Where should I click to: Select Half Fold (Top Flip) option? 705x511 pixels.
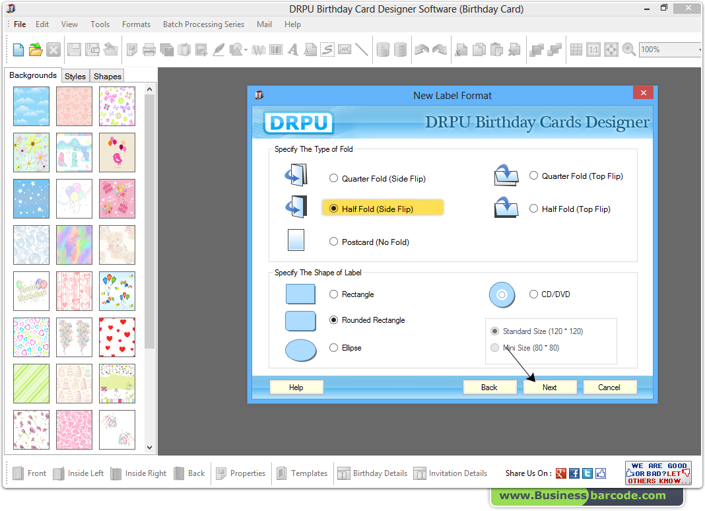533,208
